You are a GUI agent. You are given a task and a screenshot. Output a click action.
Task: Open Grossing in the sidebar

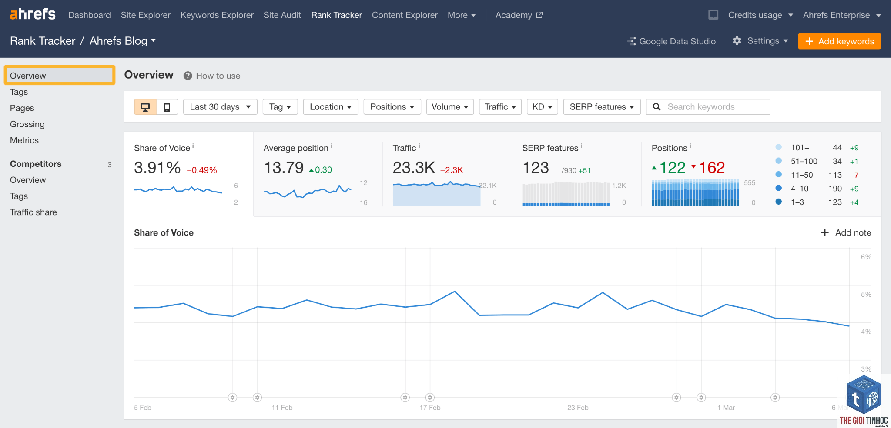tap(27, 124)
